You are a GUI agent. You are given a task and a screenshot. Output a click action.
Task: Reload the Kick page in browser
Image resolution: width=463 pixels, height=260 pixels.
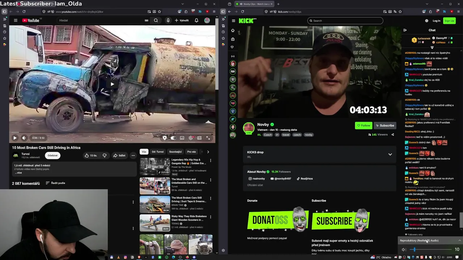point(242,12)
